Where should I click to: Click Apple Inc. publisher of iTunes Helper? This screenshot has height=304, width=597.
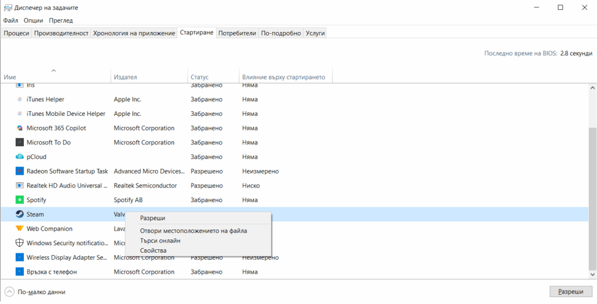pos(128,100)
